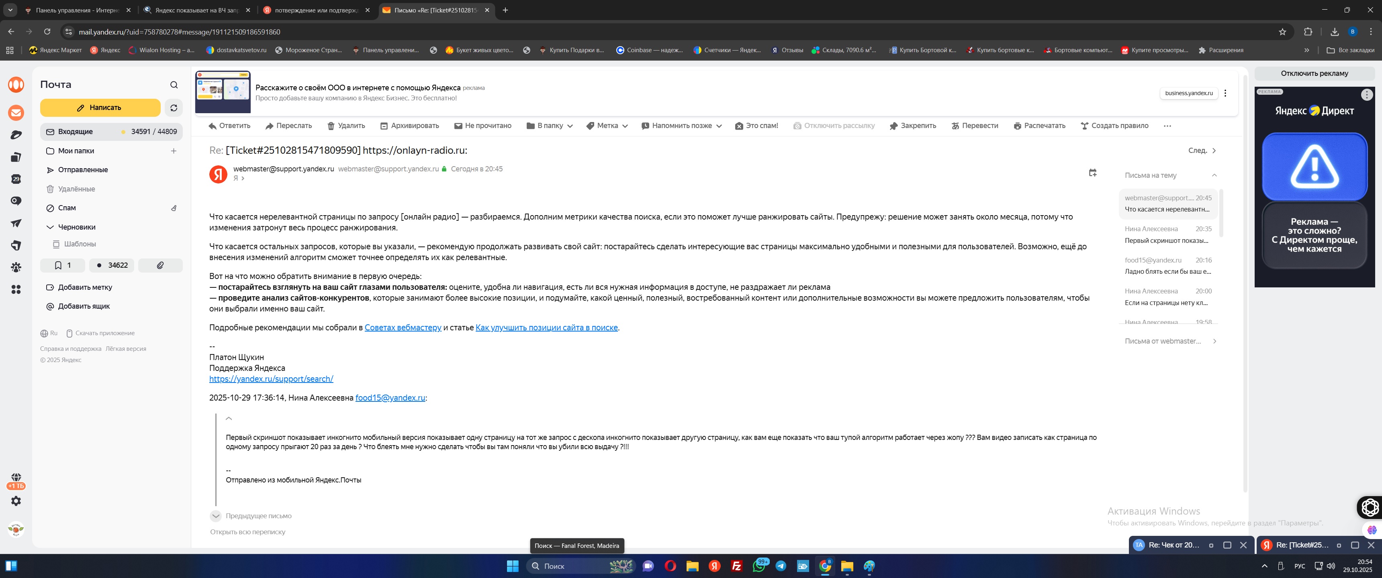1382x578 pixels.
Task: Open the Советах вебмастеру link
Action: coord(403,328)
